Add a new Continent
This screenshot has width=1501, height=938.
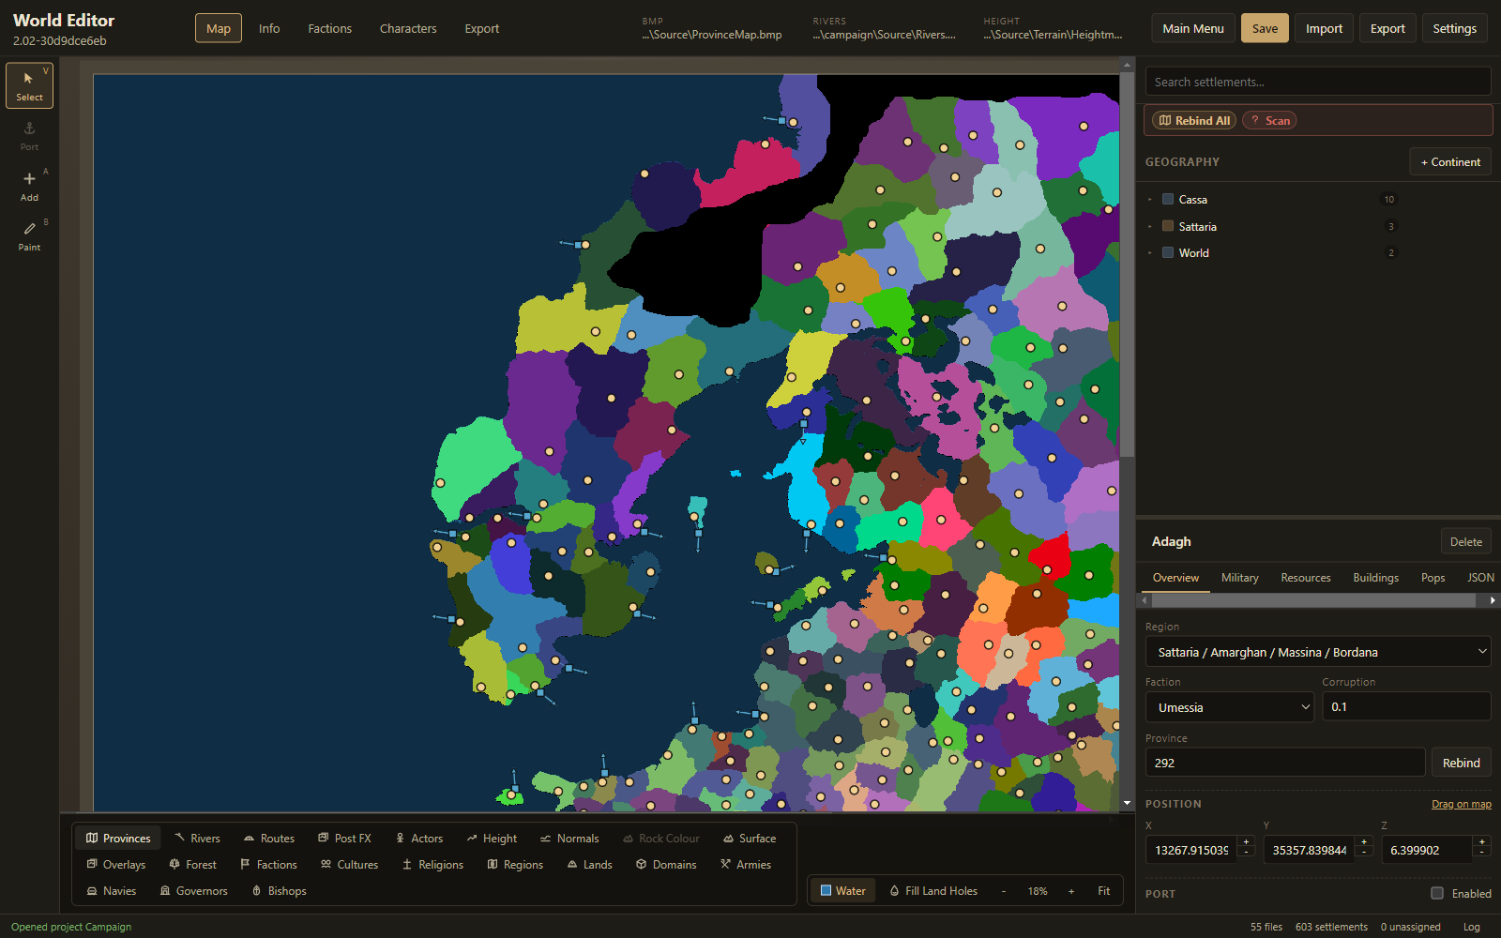coord(1450,161)
